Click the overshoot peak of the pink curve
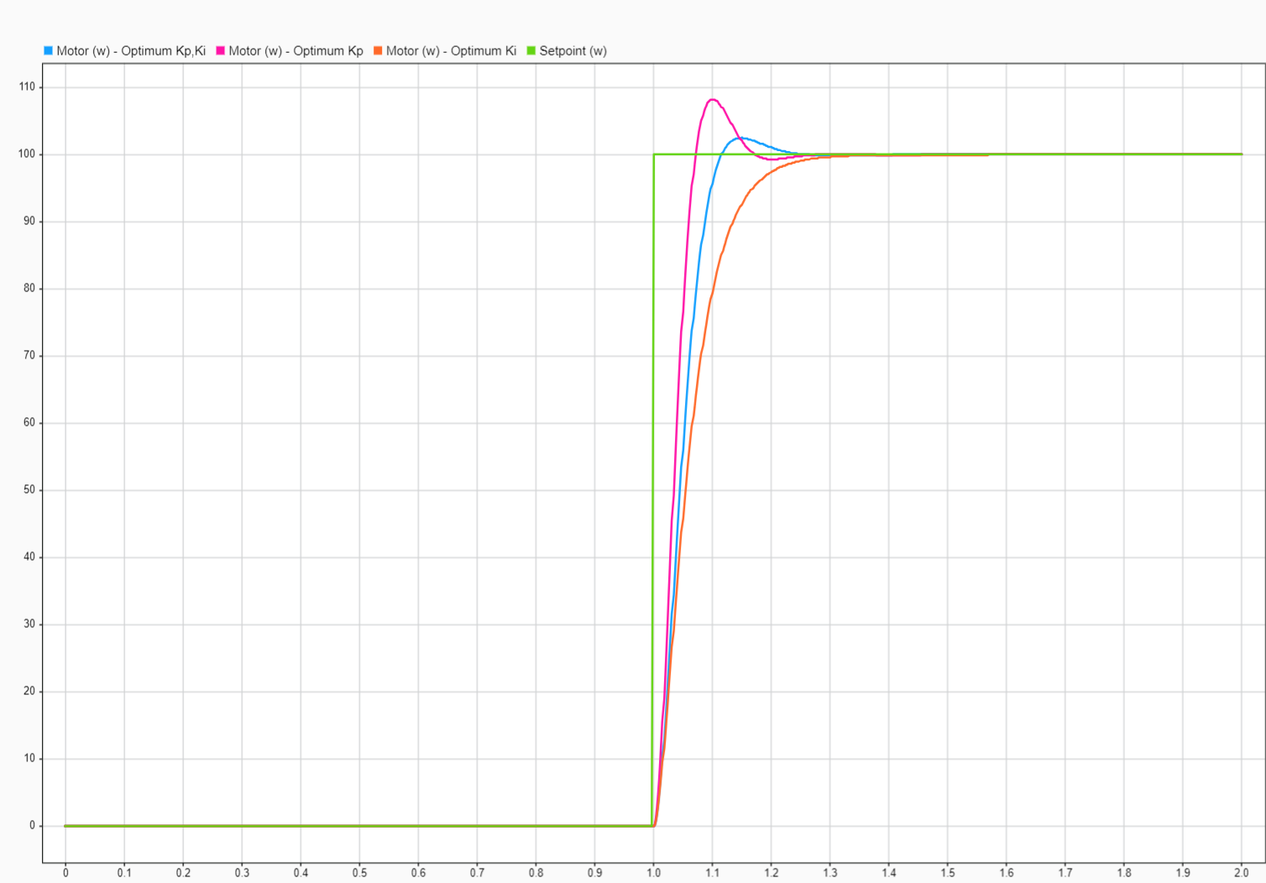Screen dimensions: 1266x883 [713, 100]
